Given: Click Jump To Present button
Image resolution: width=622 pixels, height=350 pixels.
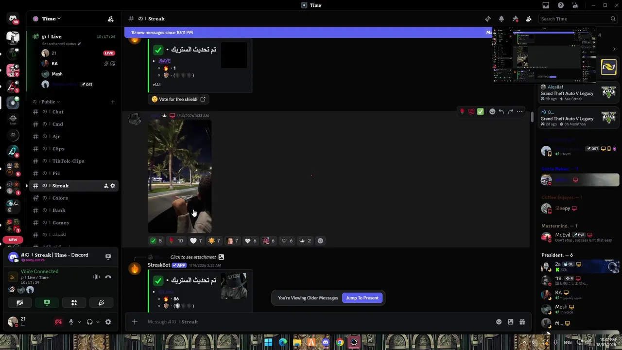Looking at the screenshot, I should (x=362, y=298).
